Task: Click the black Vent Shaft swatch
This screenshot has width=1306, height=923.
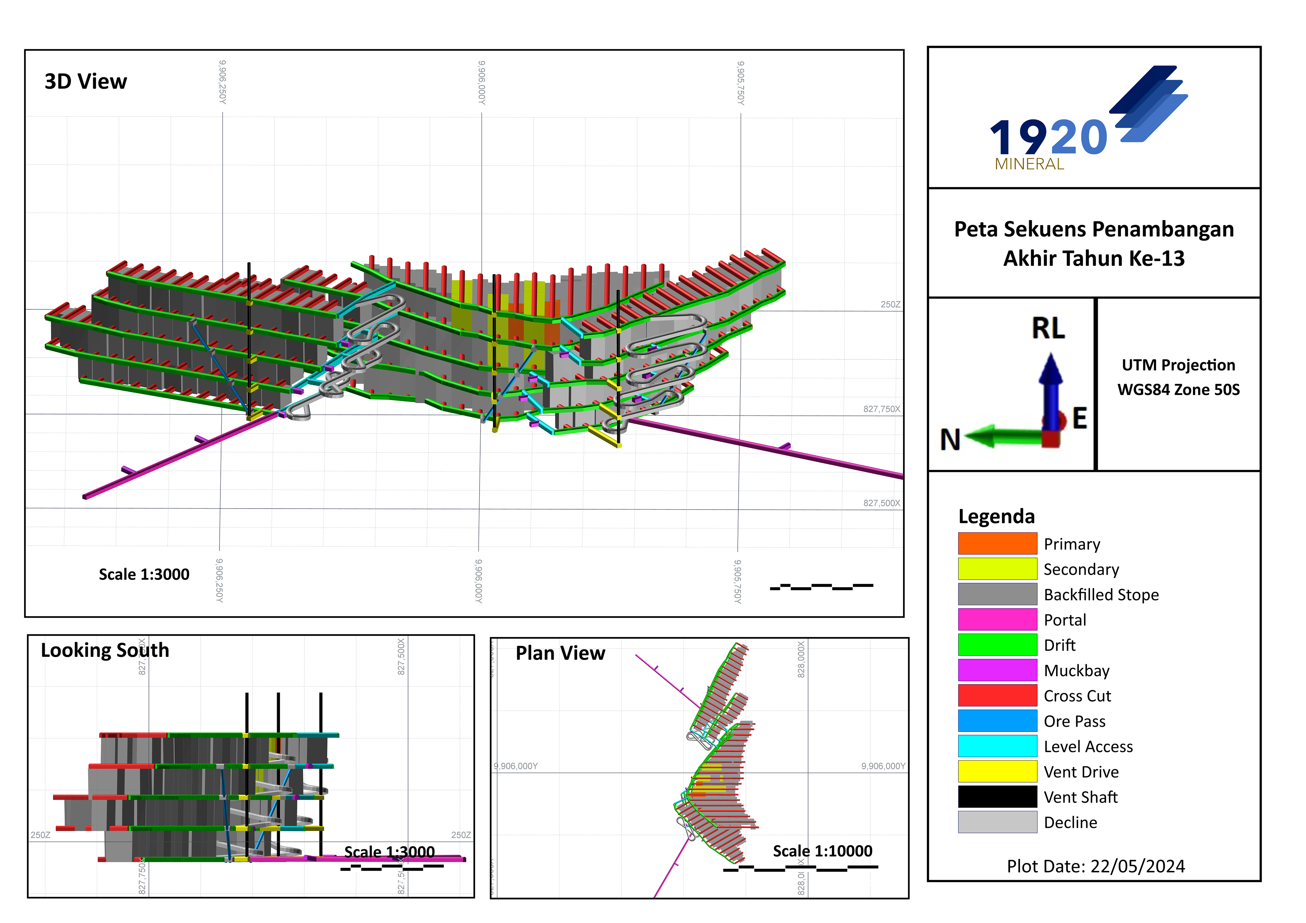Action: pos(997,797)
